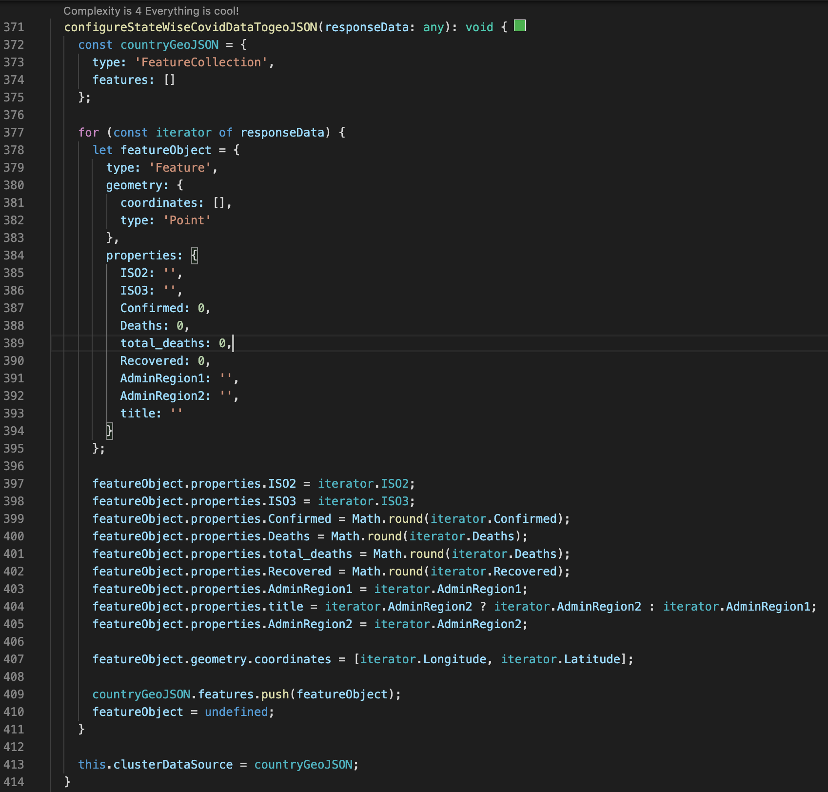Click 'this.clusterDataSource' on line 413
Viewport: 828px width, 792px height.
(x=156, y=765)
